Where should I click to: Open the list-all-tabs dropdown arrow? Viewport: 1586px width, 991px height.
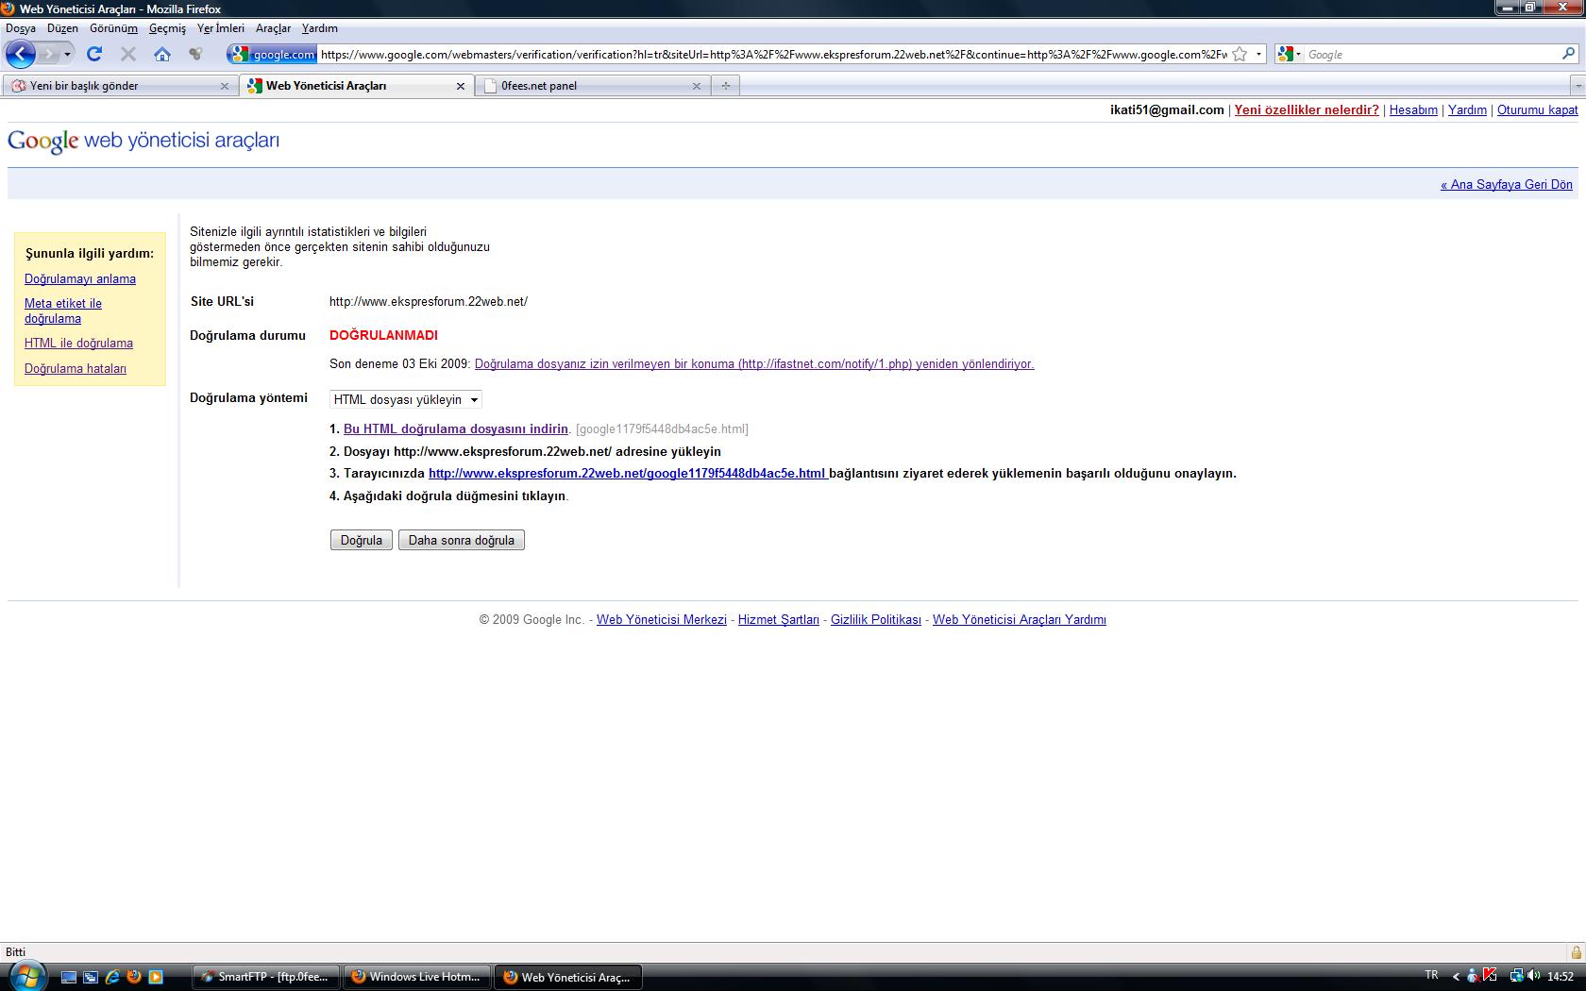click(x=1578, y=86)
